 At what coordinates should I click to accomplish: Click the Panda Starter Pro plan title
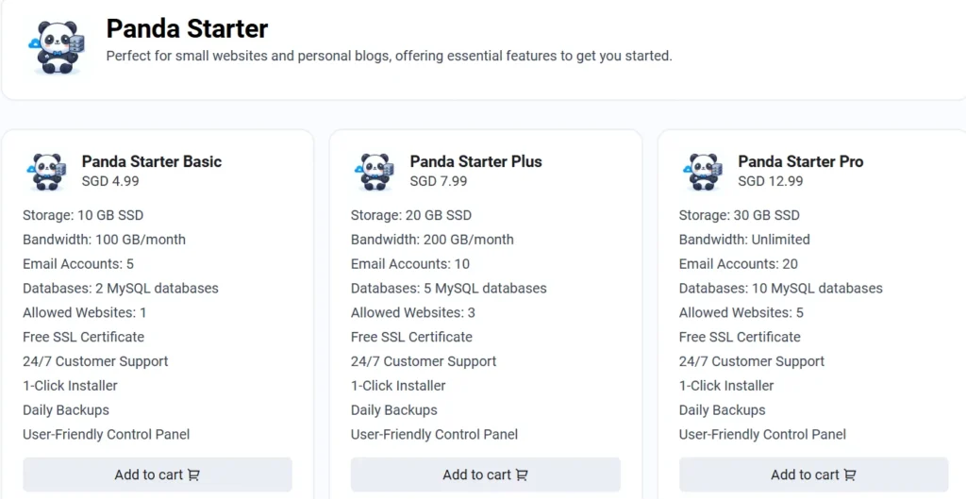[x=800, y=161]
